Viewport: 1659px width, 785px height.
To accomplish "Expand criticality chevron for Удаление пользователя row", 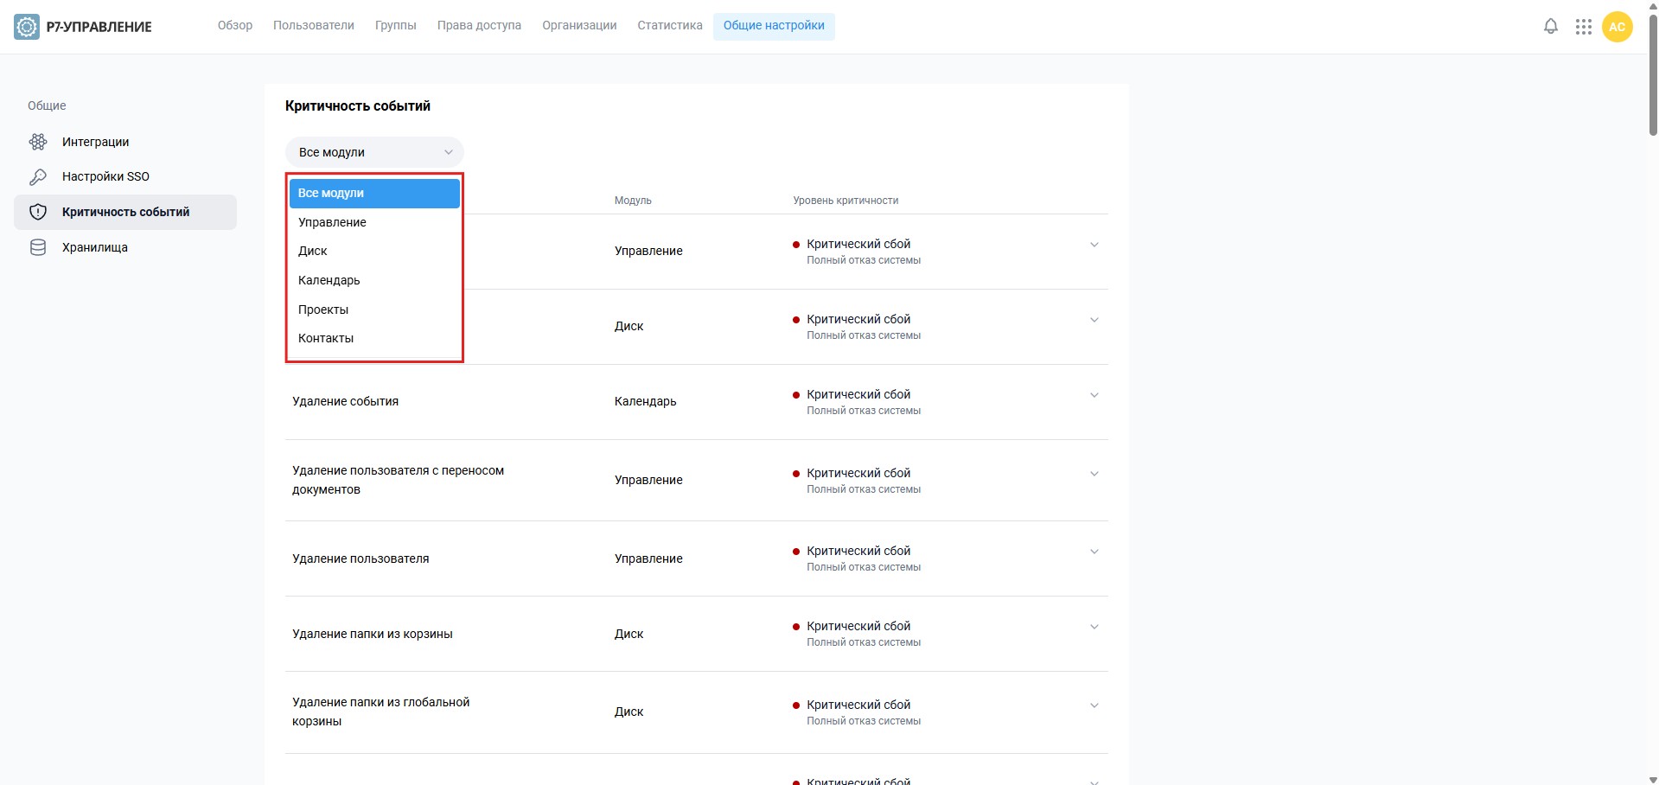I will pyautogui.click(x=1094, y=552).
